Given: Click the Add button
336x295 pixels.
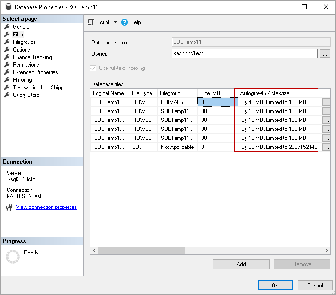Looking at the screenshot, I should [x=241, y=264].
